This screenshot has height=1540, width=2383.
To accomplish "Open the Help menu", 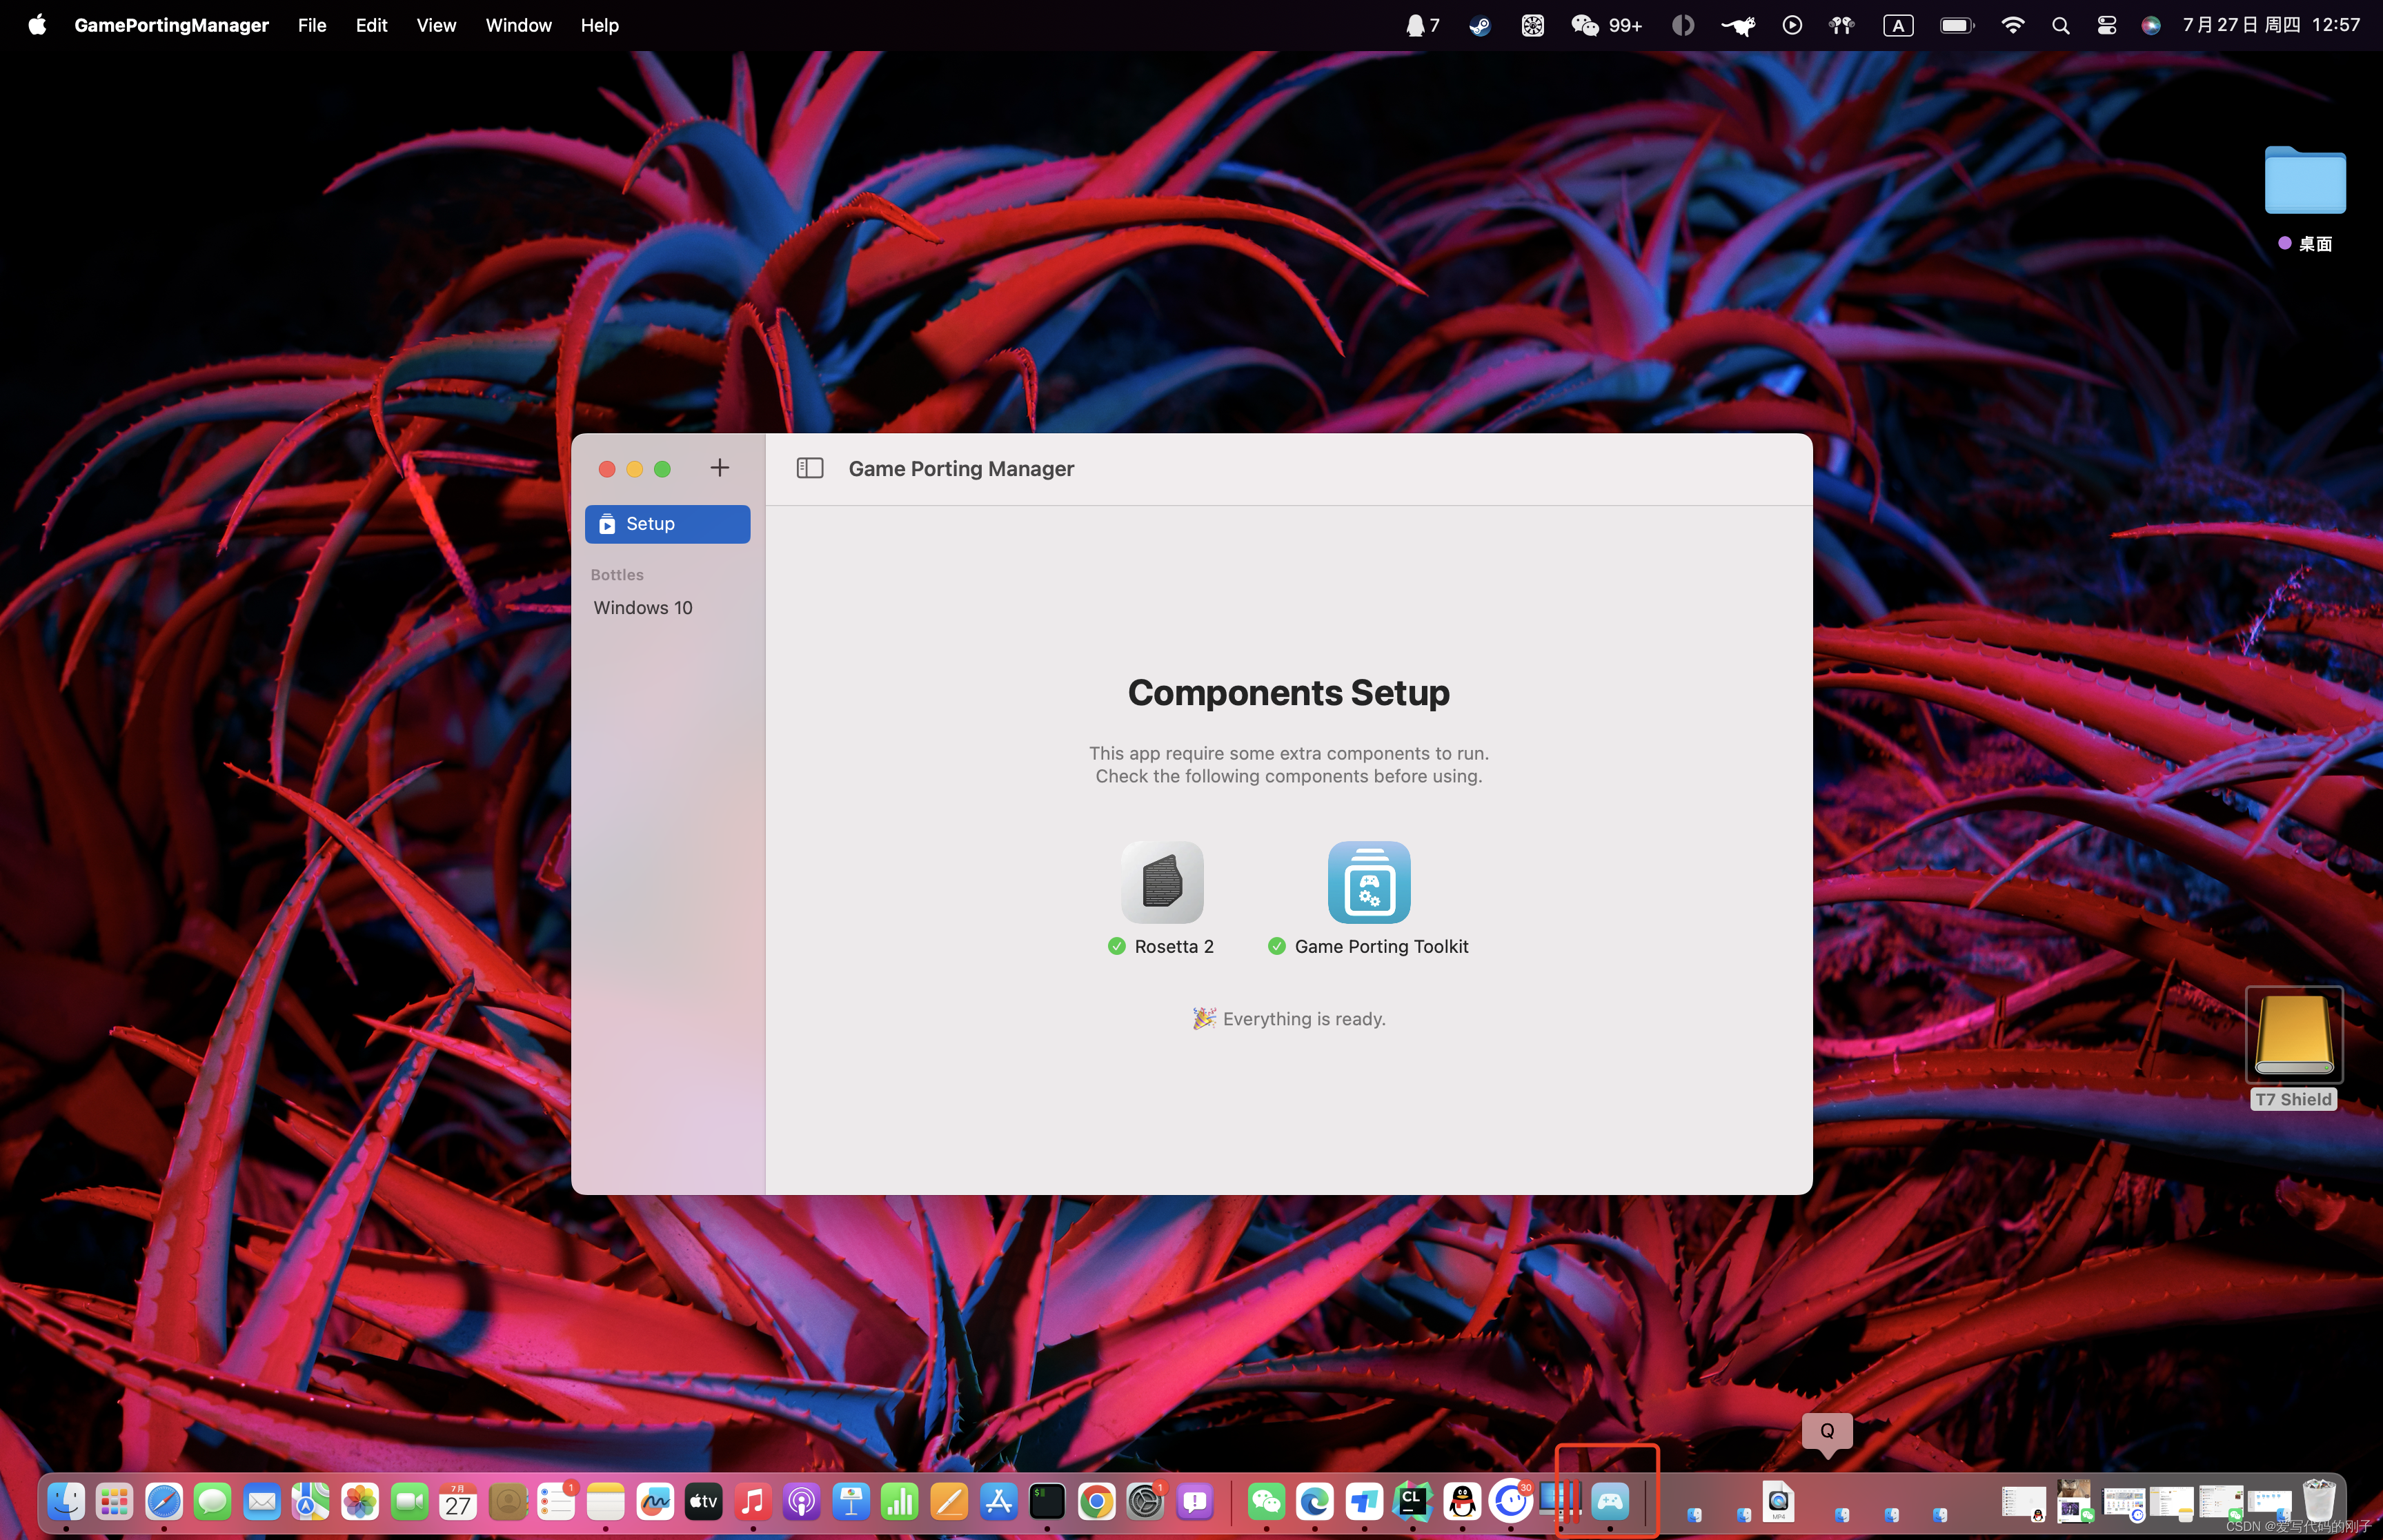I will tap(599, 25).
